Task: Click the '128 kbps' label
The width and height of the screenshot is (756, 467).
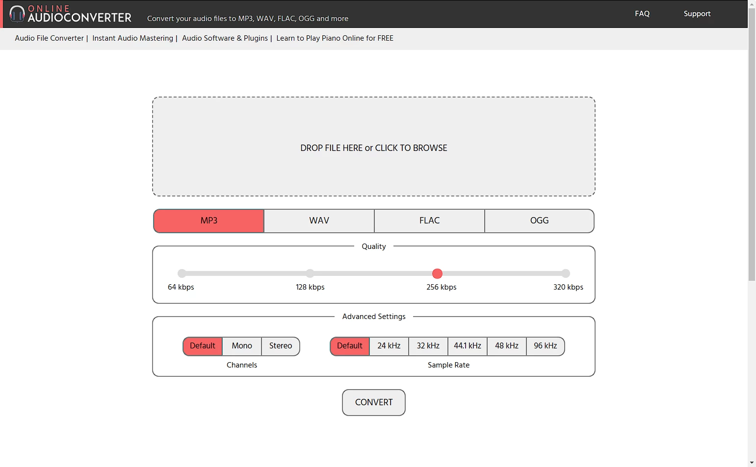Action: tap(310, 287)
